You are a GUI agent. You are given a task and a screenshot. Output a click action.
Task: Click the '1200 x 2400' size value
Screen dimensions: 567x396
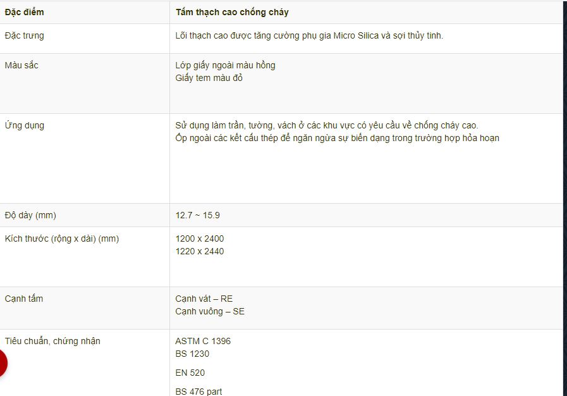[200, 238]
